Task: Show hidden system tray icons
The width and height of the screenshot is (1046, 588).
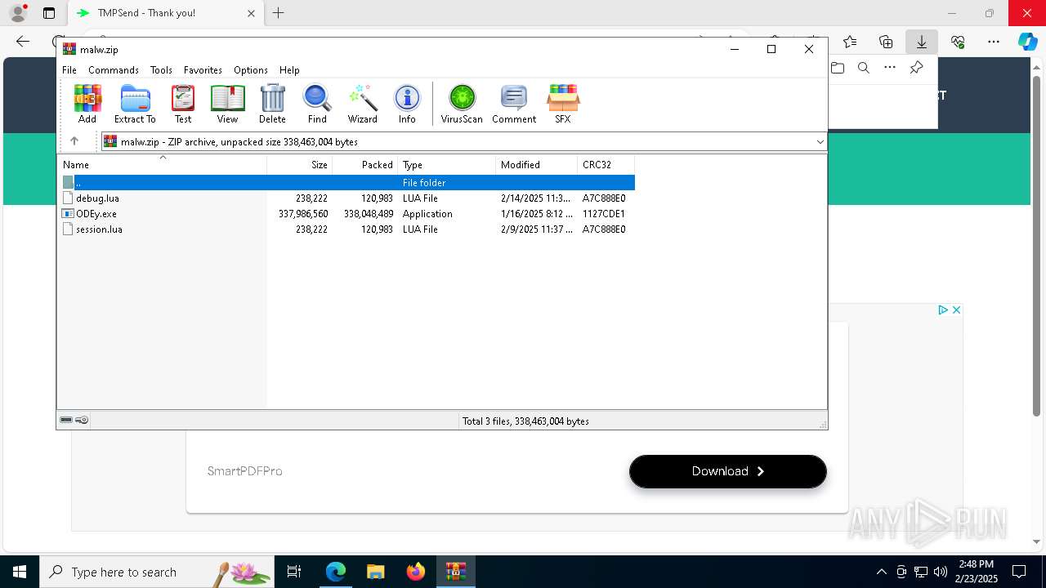Action: coord(881,572)
